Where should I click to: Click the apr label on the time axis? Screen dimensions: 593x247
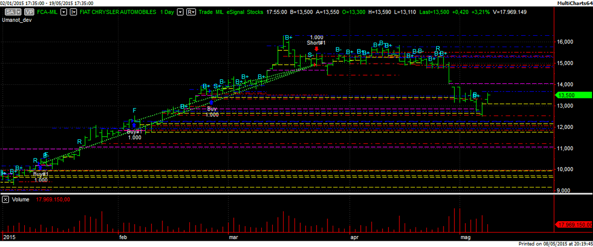point(354,237)
